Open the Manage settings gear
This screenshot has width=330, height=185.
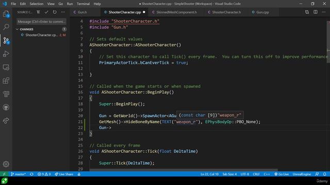(x=6, y=164)
